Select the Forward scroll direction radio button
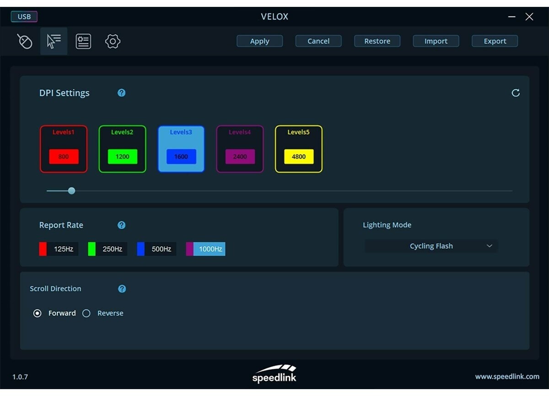549x396 pixels. [38, 314]
